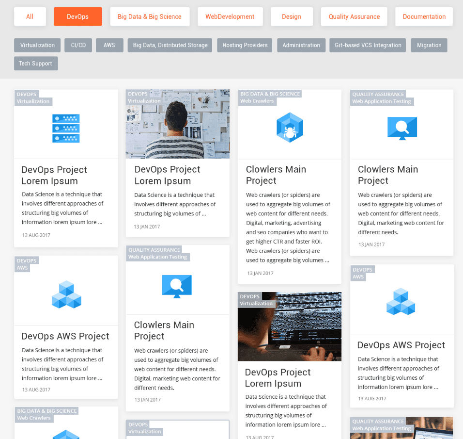Click the AWS label on the leftmost cubes card
Screen dimensions: 463x439
tap(22, 268)
